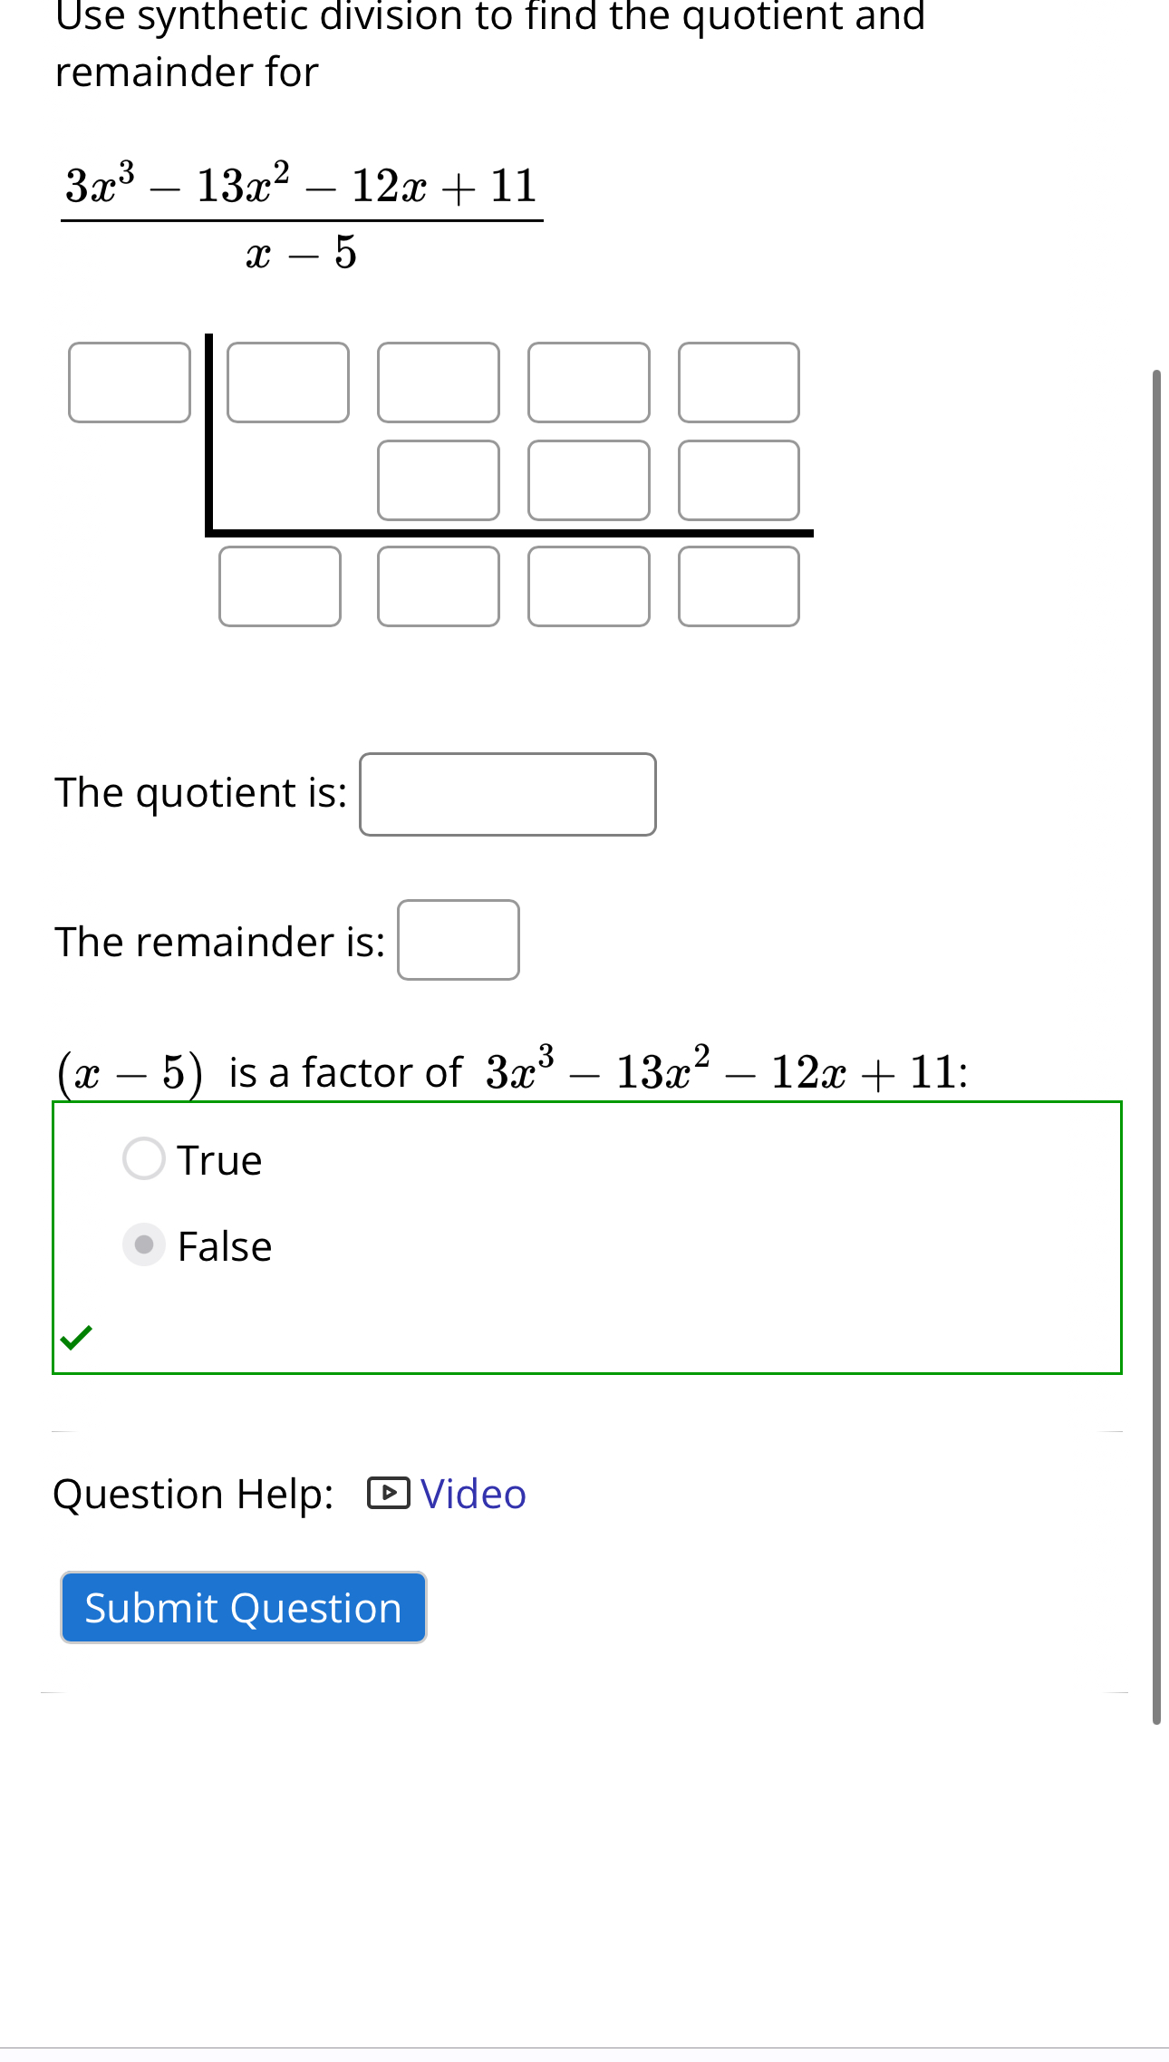Click the remainder answer field
This screenshot has height=2062, width=1169.
(x=458, y=941)
